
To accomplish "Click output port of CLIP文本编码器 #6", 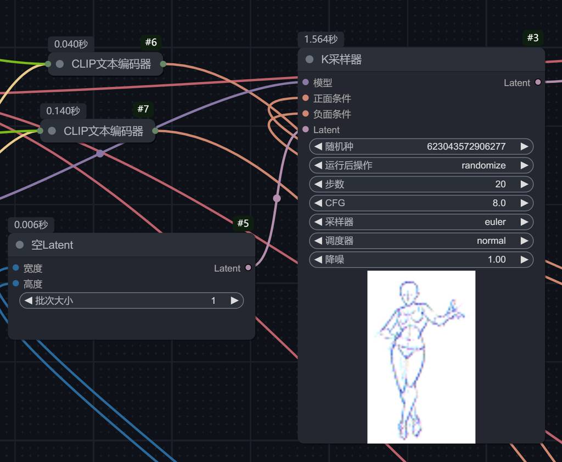I will 163,64.
